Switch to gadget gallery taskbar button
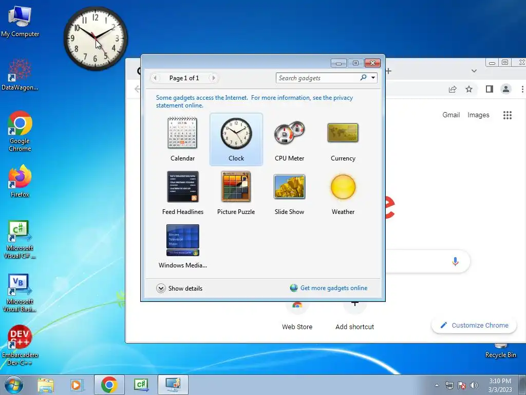Viewport: 526px width, 395px height. pos(173,385)
